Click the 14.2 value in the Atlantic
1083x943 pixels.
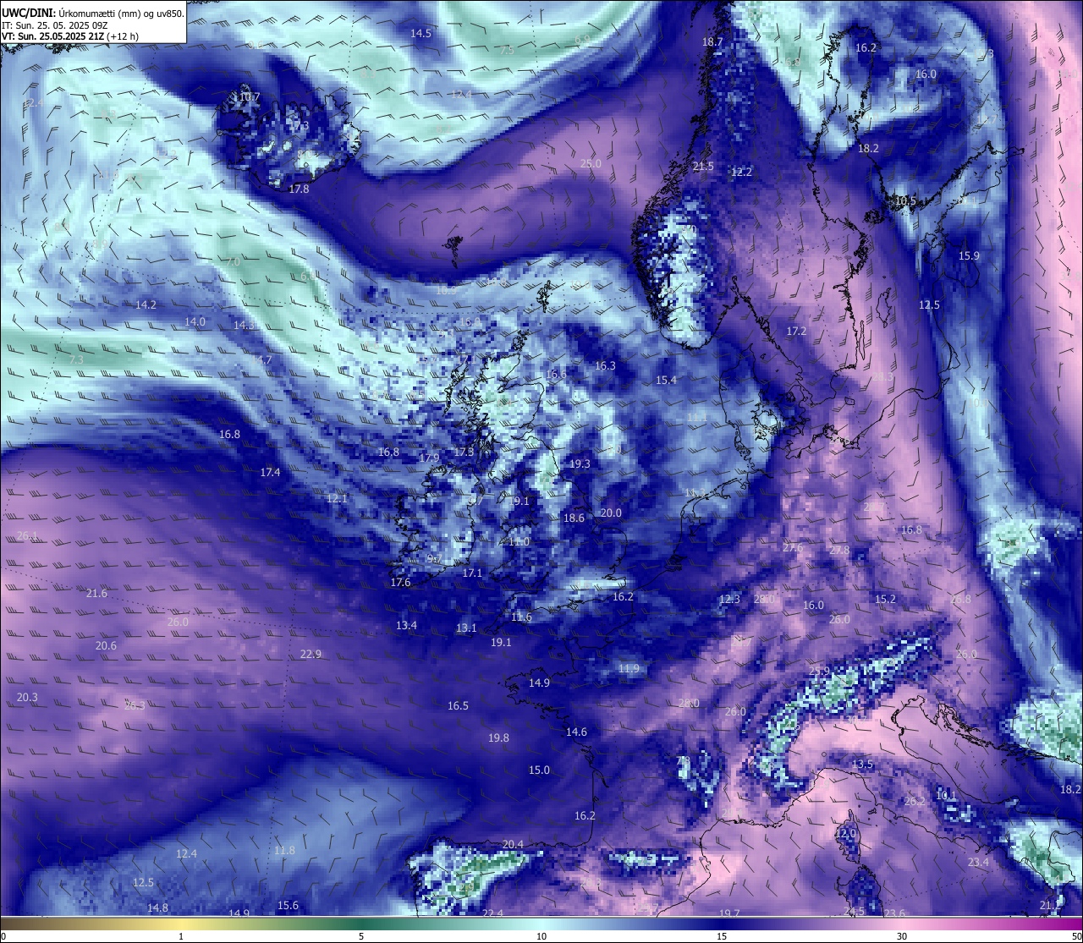pyautogui.click(x=146, y=304)
